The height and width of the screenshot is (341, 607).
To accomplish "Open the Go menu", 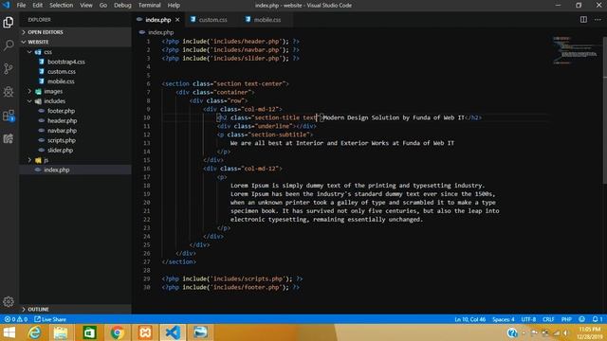I will (103, 6).
